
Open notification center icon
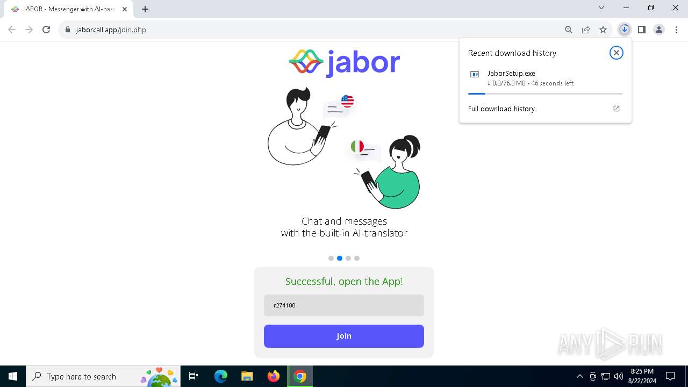click(670, 376)
